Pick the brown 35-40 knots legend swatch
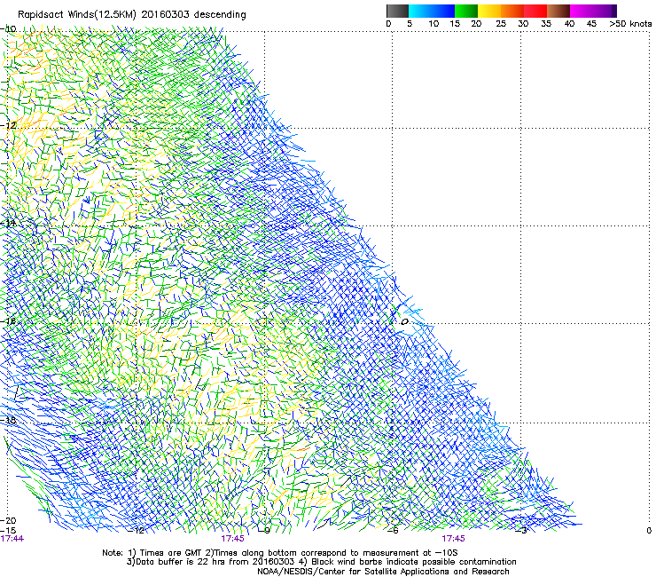Image resolution: width=656 pixels, height=577 pixels. coord(558,11)
